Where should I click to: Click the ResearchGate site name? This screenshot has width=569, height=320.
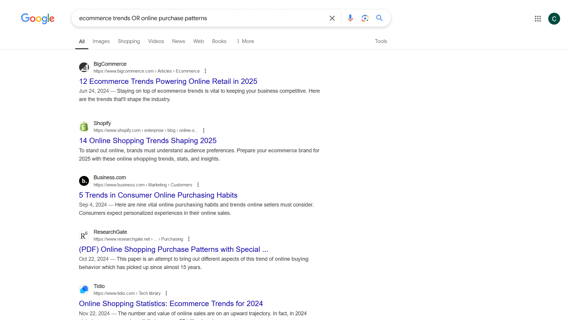tap(110, 232)
